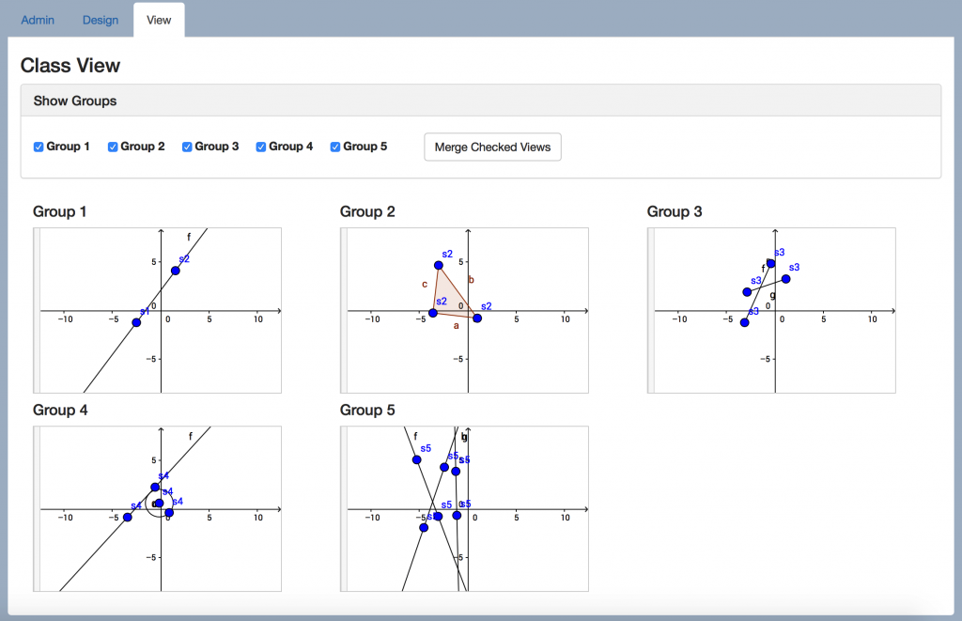
Task: Select the rightmost point s3 in Group 3
Action: point(785,278)
